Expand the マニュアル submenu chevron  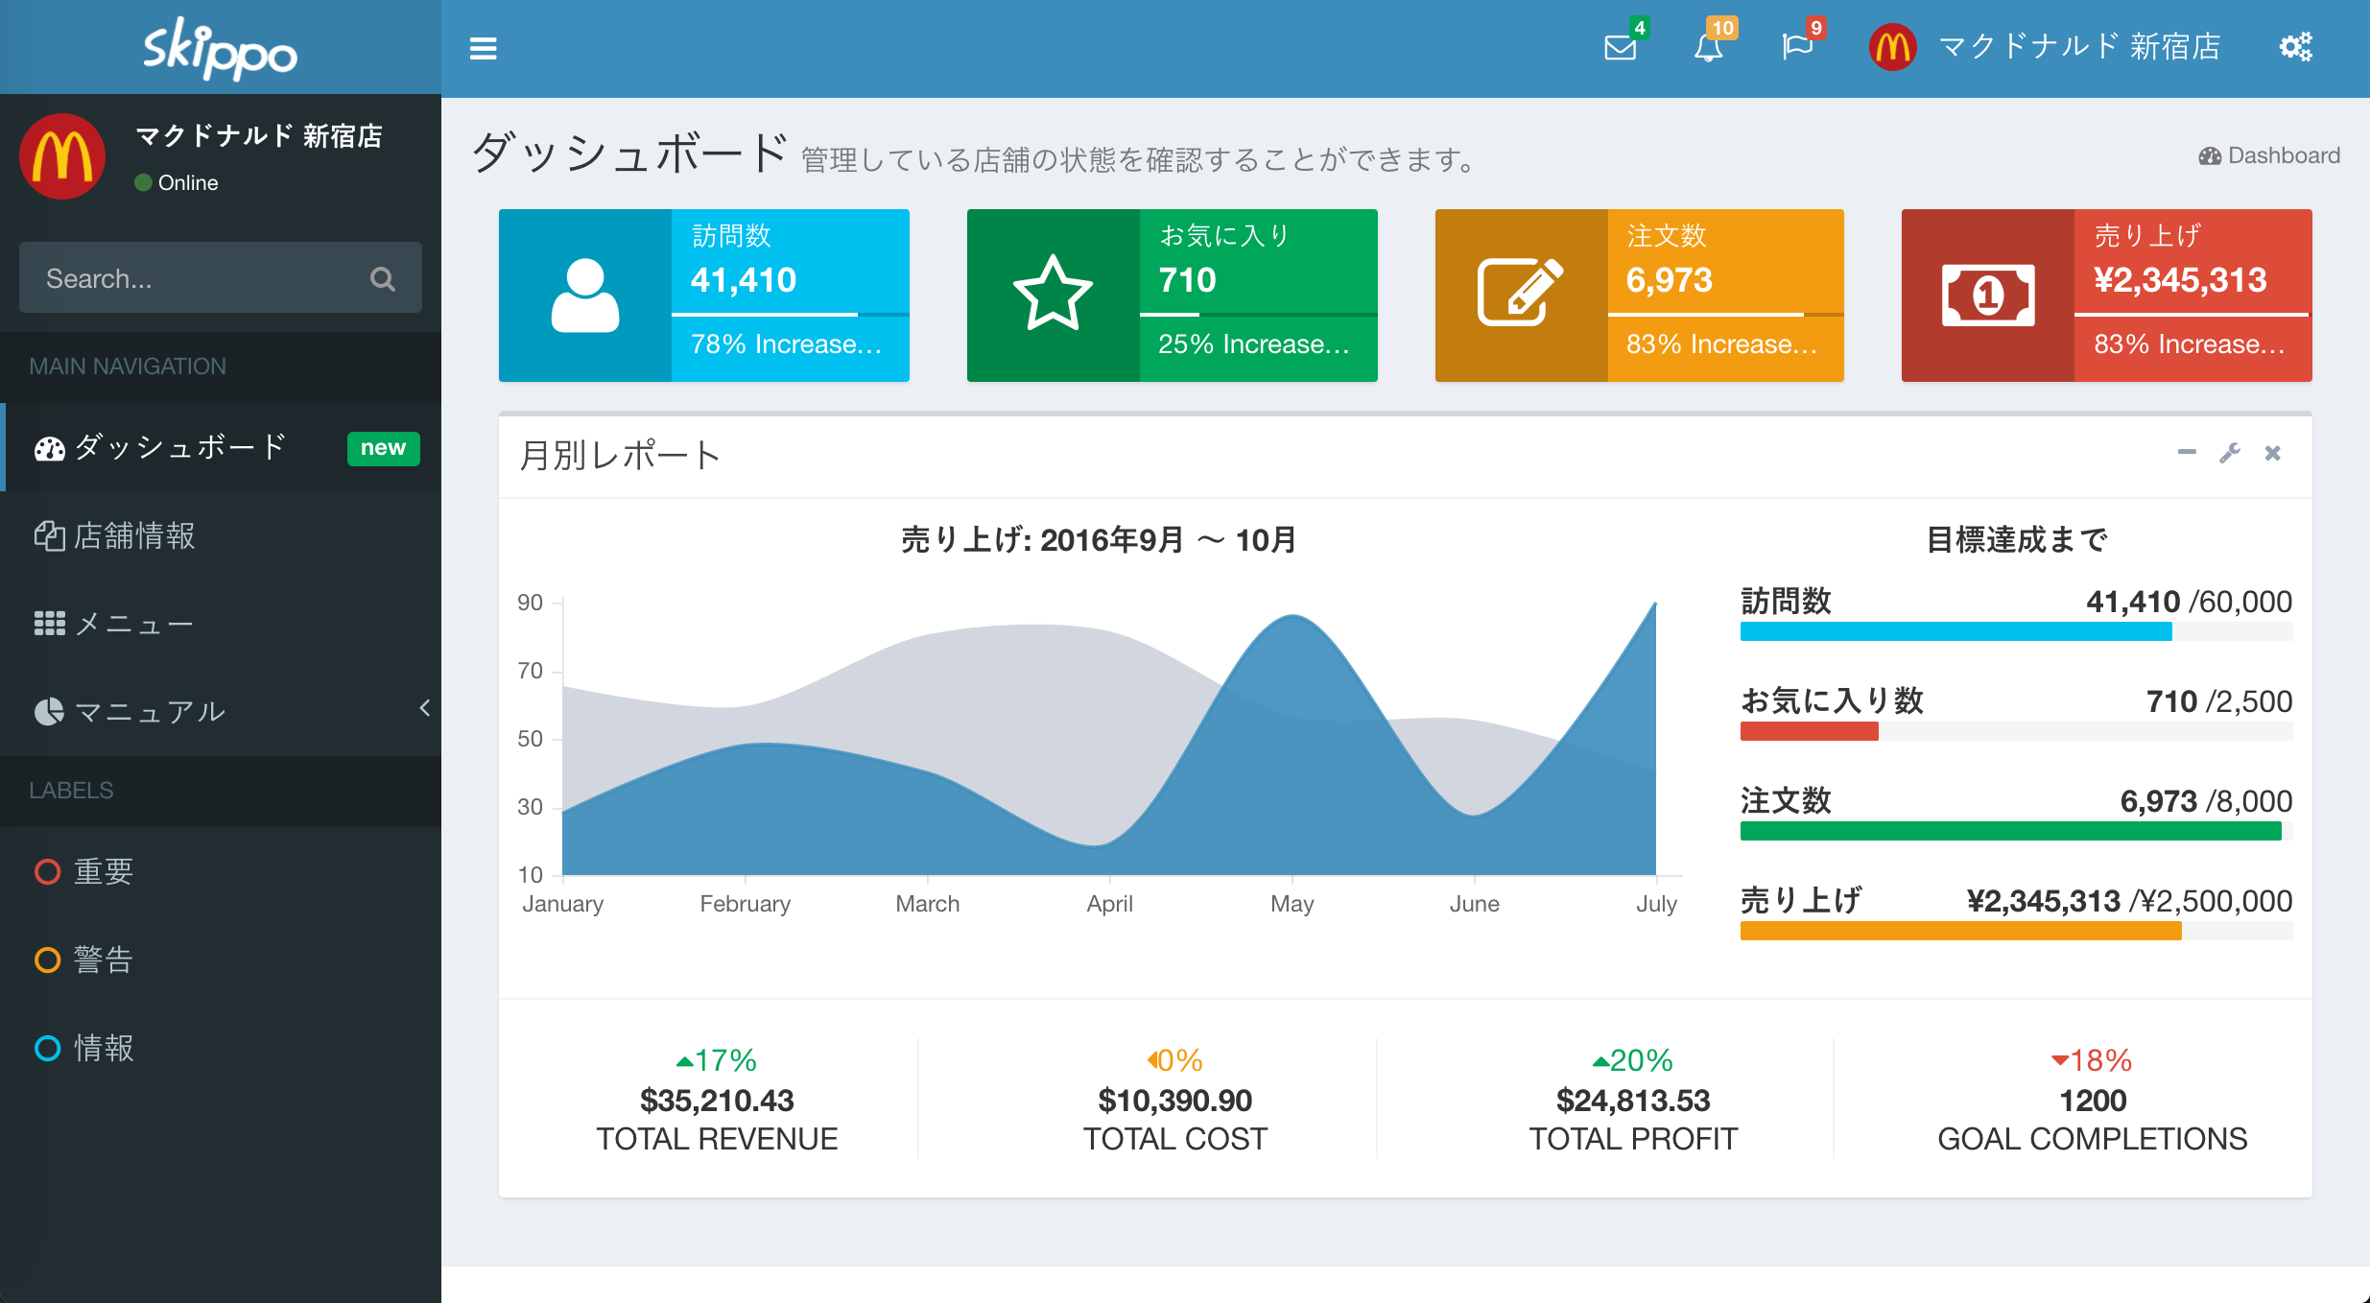424,708
